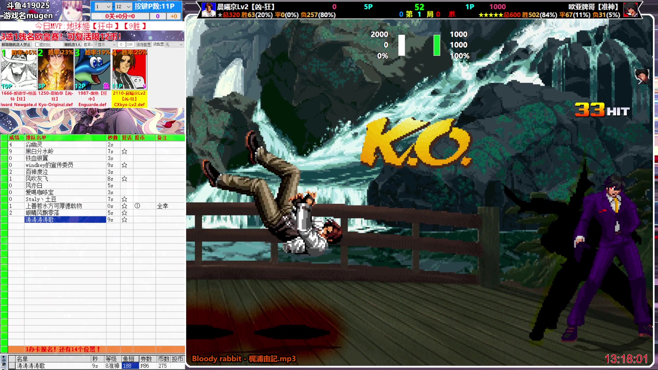
Task: Click the revive star in 上善若水方可厚德载物 row
Action: 124,206
